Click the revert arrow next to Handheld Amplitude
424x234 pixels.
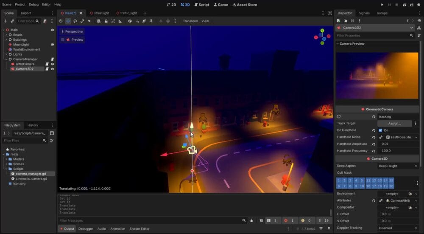374,144
